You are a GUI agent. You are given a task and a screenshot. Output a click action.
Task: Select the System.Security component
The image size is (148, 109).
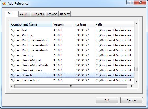click(72, 55)
